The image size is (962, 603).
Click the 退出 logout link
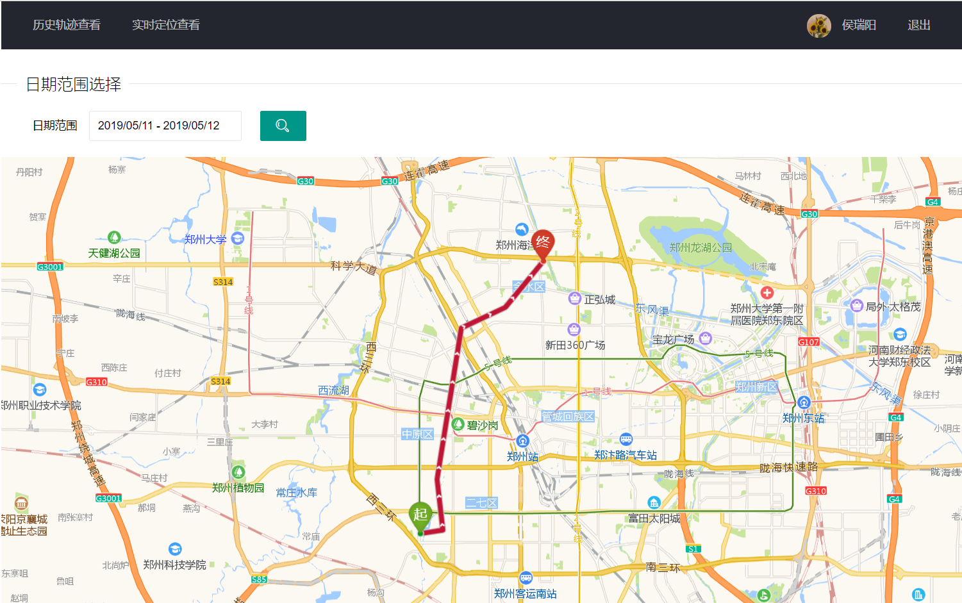click(918, 25)
